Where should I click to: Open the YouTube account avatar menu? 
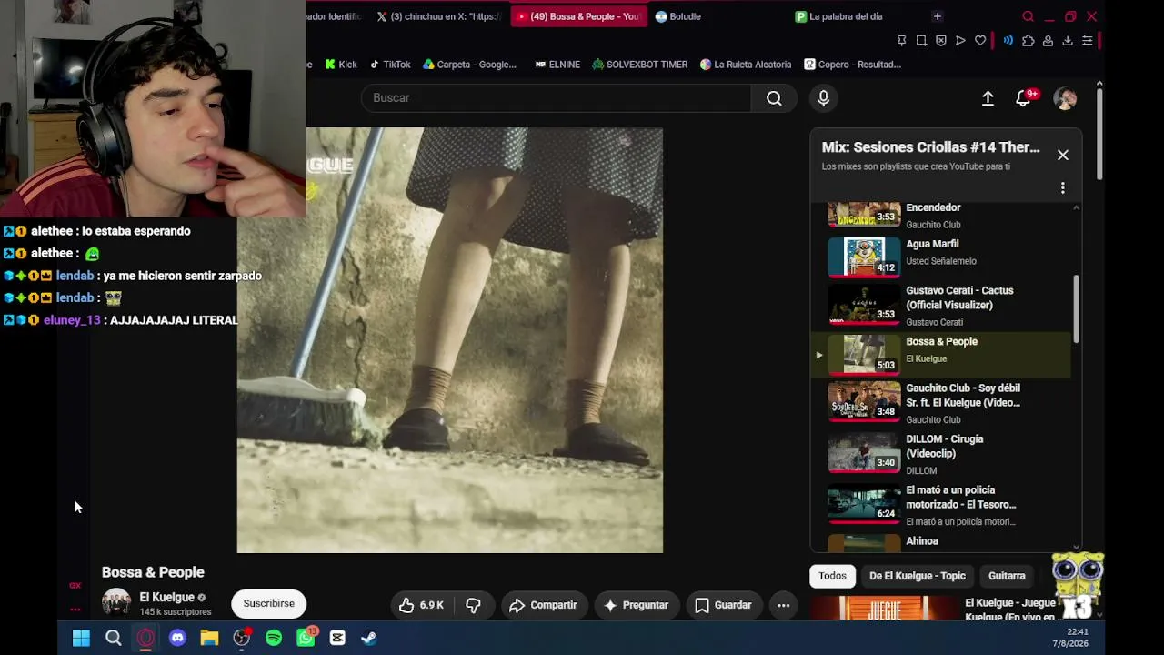point(1065,98)
